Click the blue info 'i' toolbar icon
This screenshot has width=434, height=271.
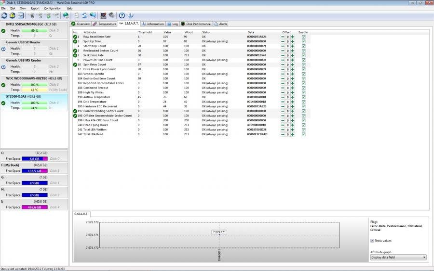[130, 15]
